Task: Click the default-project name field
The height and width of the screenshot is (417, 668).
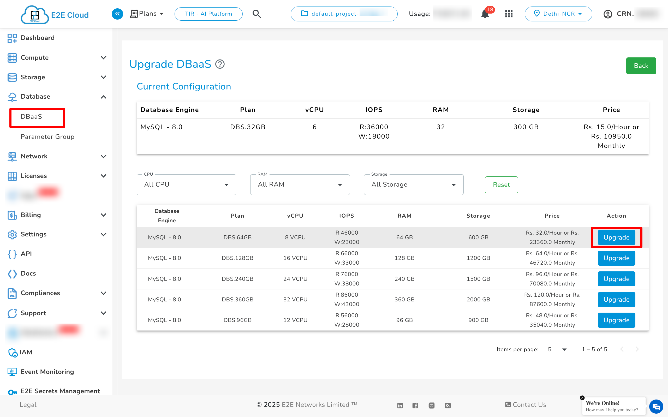Action: click(344, 14)
